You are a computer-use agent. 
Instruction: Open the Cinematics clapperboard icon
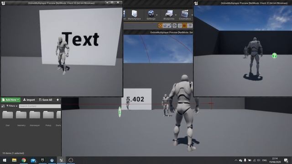coord(184,15)
